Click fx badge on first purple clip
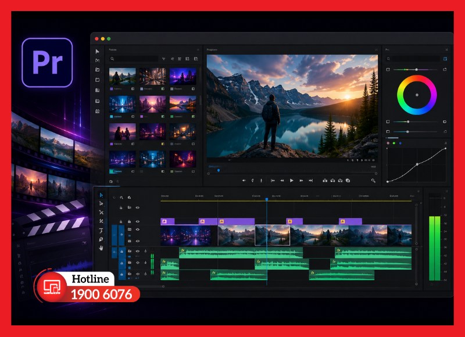This screenshot has height=337, width=465. 164,221
